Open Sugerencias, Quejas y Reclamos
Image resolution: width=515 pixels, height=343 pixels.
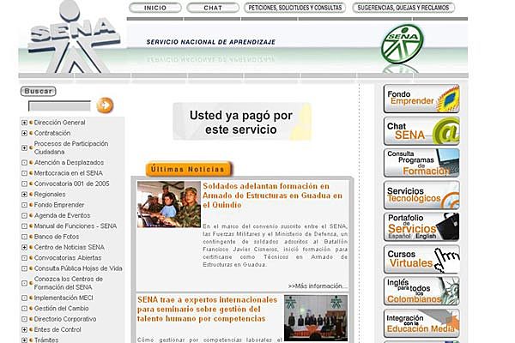(403, 8)
